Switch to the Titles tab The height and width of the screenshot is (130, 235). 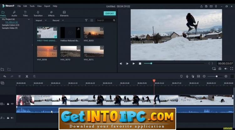tap(25, 14)
